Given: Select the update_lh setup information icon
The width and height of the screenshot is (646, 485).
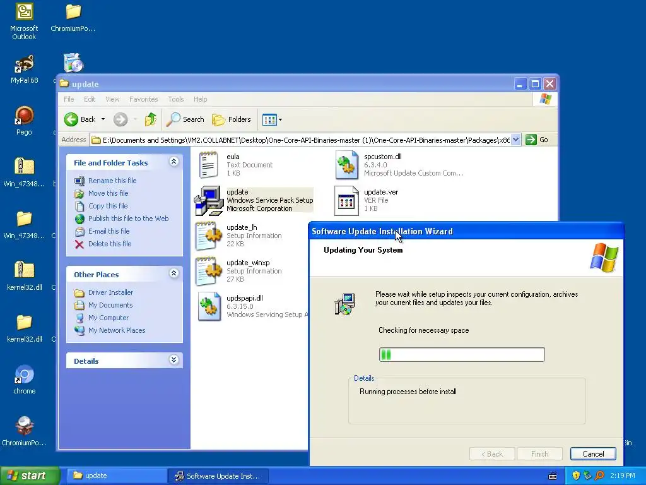Looking at the screenshot, I should tap(208, 236).
